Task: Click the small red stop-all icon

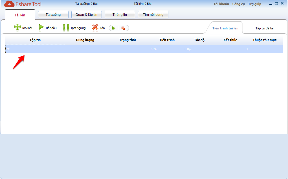Action: (x=123, y=28)
